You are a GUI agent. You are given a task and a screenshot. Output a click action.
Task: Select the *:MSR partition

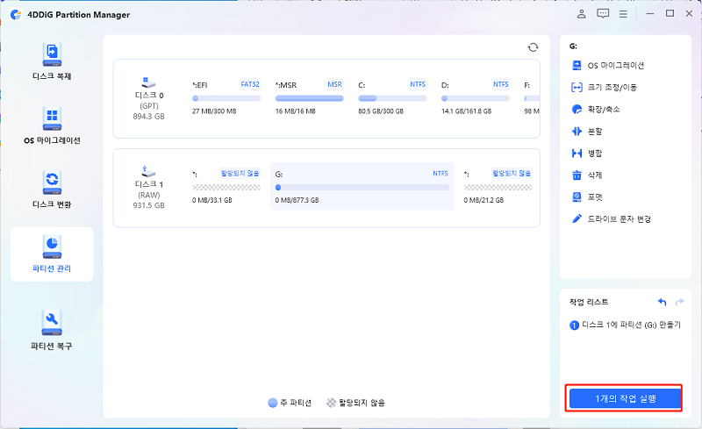point(309,97)
